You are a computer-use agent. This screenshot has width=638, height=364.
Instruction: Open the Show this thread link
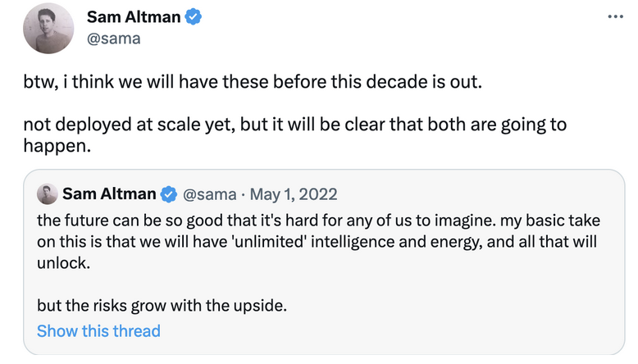point(98,331)
